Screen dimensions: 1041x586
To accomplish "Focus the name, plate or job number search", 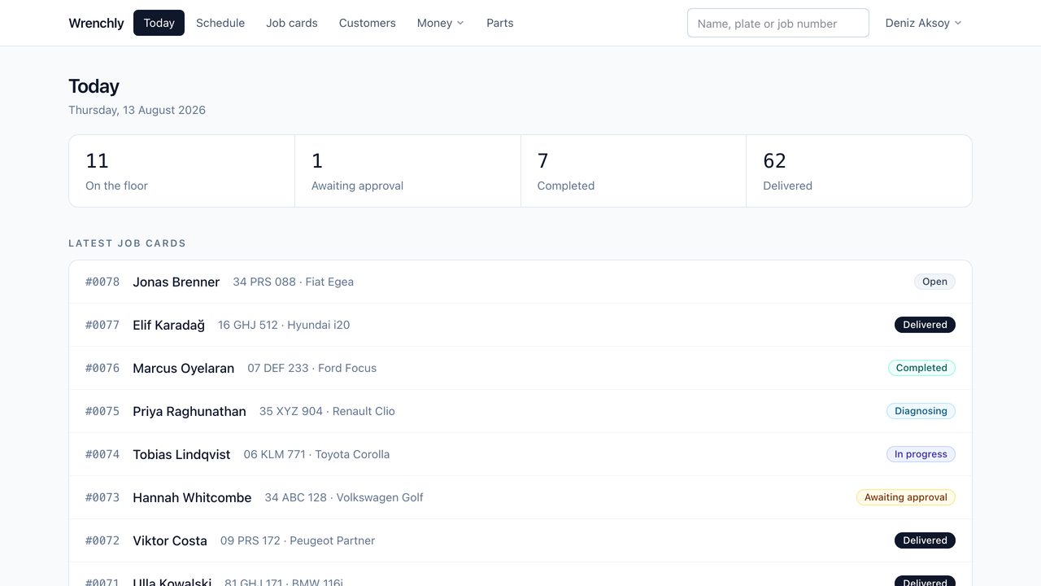I will click(x=778, y=23).
